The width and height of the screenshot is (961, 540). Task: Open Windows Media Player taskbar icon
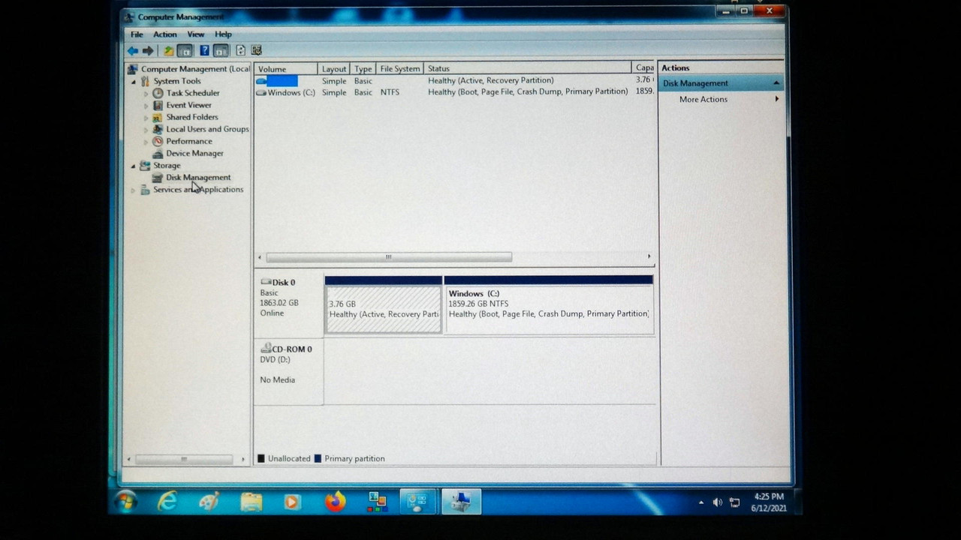pos(293,502)
